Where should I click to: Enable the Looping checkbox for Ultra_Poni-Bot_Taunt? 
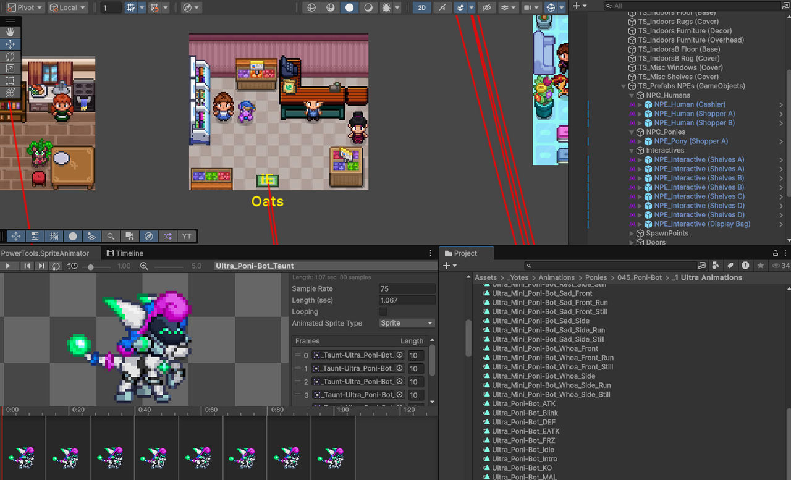tap(383, 311)
